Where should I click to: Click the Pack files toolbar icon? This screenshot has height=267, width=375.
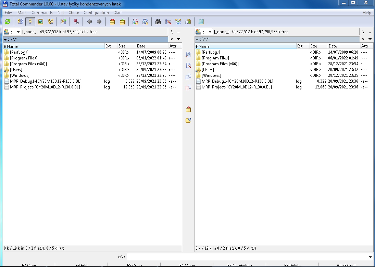[x=112, y=22]
